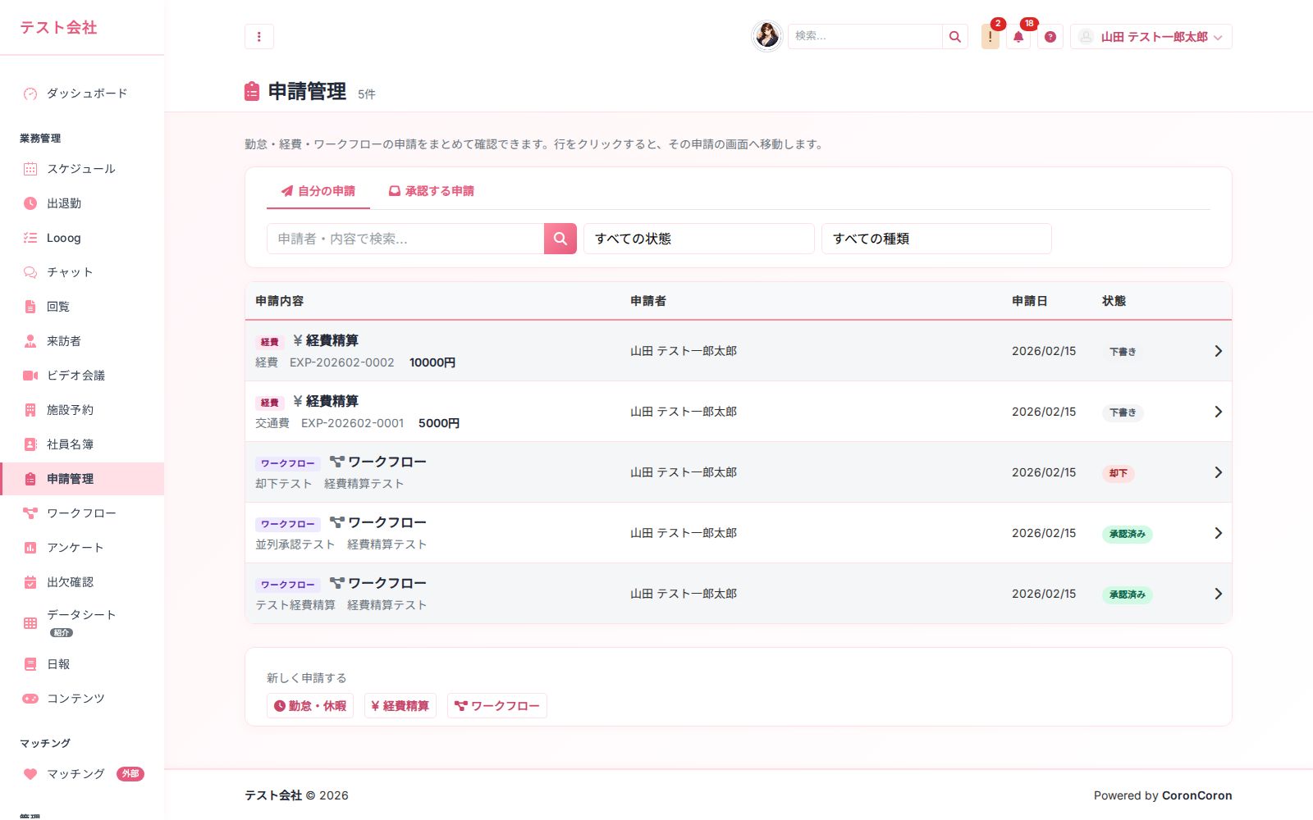
Task: Open ワークフロー in the sidebar
Action: 82,513
